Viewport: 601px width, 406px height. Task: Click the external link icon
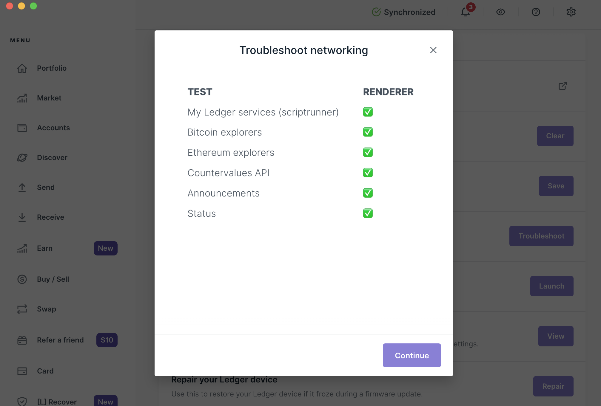(563, 86)
